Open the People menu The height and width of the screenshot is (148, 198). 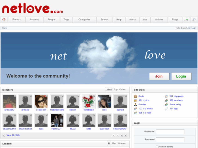click(x=51, y=20)
